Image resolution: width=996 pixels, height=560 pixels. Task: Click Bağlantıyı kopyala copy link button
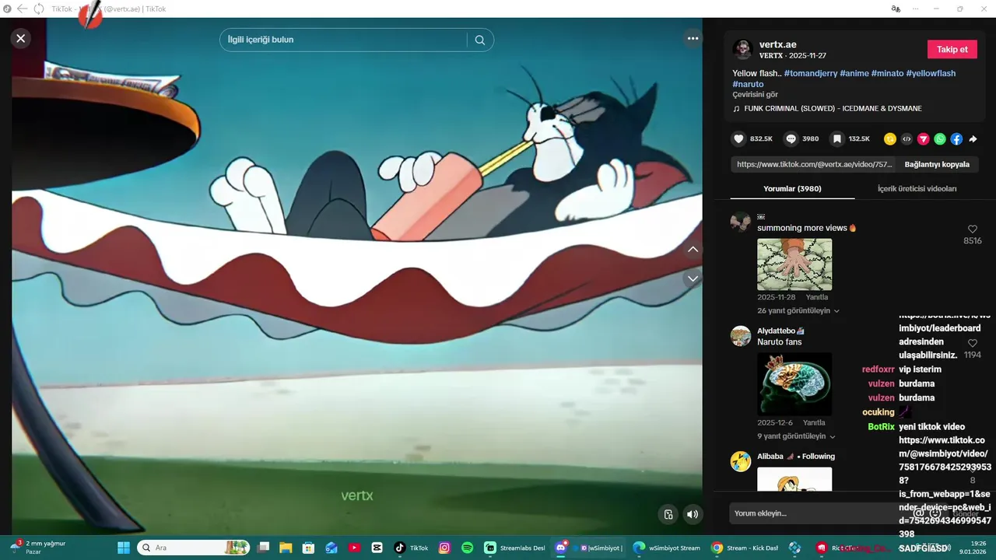pyautogui.click(x=937, y=164)
